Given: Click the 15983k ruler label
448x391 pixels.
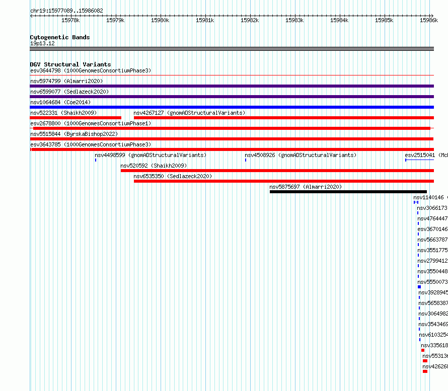Looking at the screenshot, I should pyautogui.click(x=294, y=20).
